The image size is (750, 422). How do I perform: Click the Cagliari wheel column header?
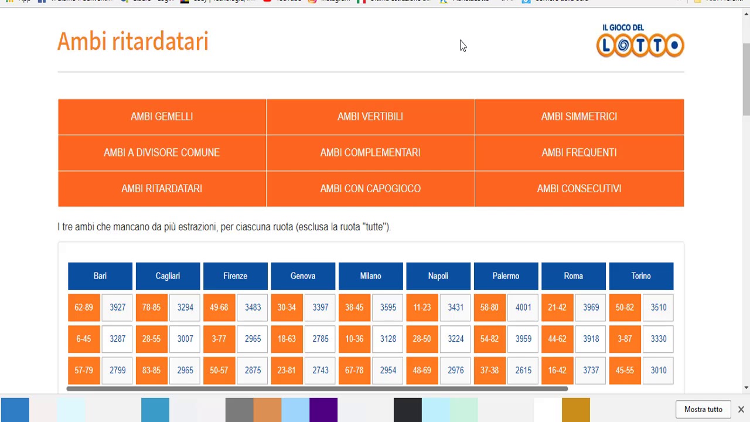(168, 276)
